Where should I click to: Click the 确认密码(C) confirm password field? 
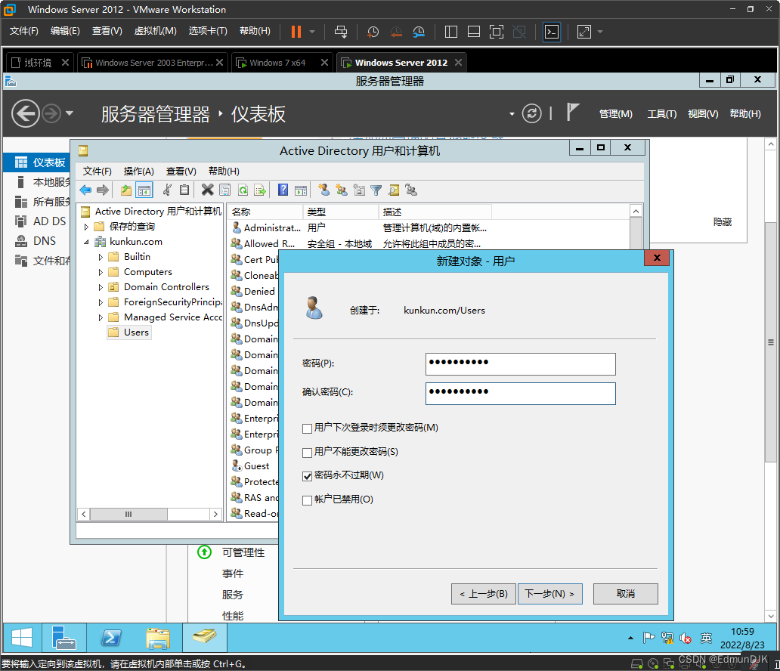coord(520,394)
